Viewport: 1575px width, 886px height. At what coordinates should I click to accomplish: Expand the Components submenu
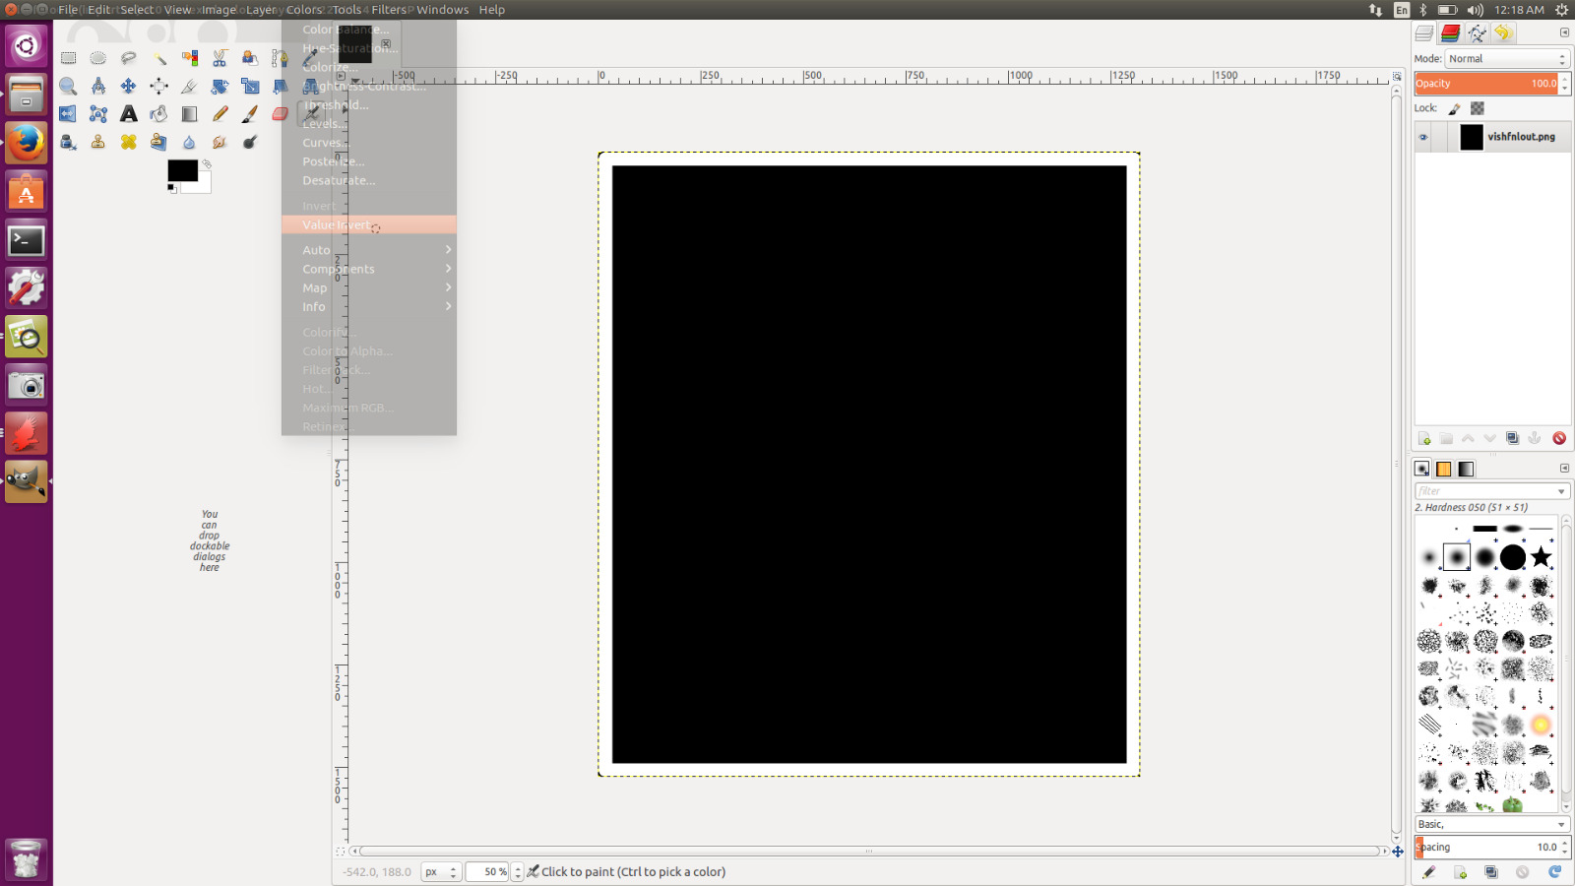click(369, 269)
